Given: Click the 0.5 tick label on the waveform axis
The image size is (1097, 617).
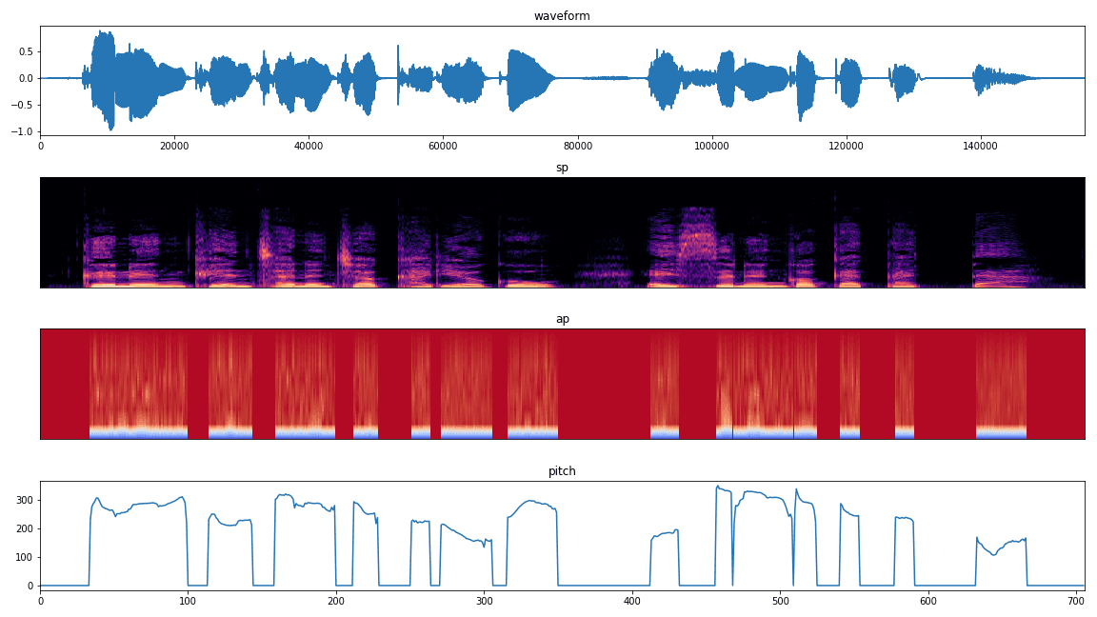Looking at the screenshot, I should click(x=27, y=50).
